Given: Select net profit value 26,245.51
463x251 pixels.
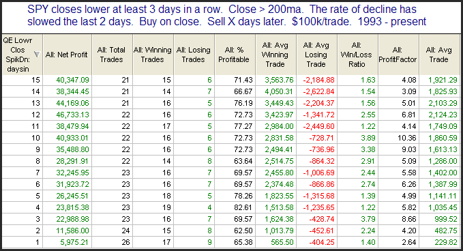Looking at the screenshot, I should 73,196.
